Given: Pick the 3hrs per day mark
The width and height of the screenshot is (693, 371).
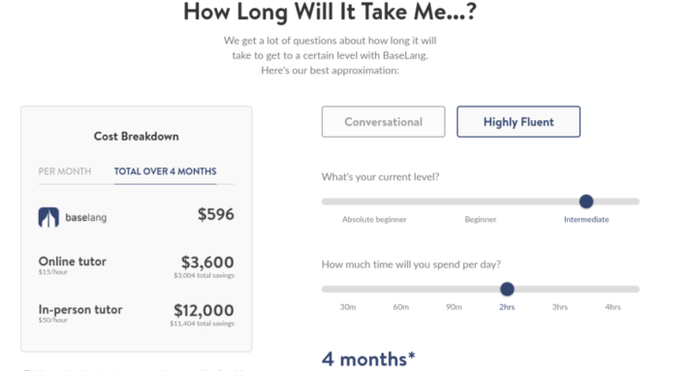Looking at the screenshot, I should (x=560, y=307).
